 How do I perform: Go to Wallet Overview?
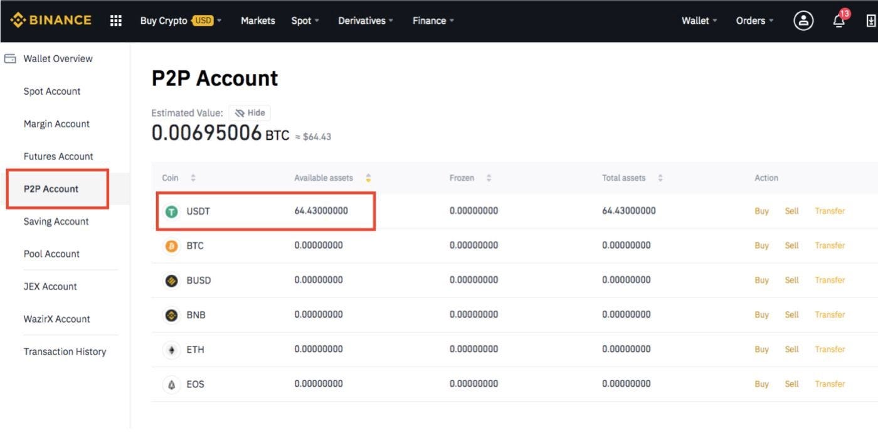pos(58,58)
